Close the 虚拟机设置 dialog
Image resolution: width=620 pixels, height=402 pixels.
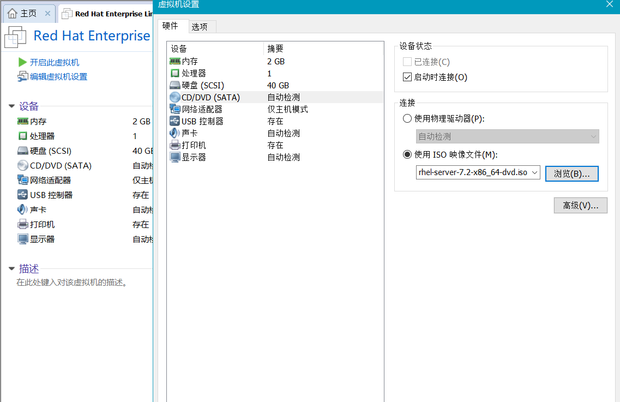[609, 4]
